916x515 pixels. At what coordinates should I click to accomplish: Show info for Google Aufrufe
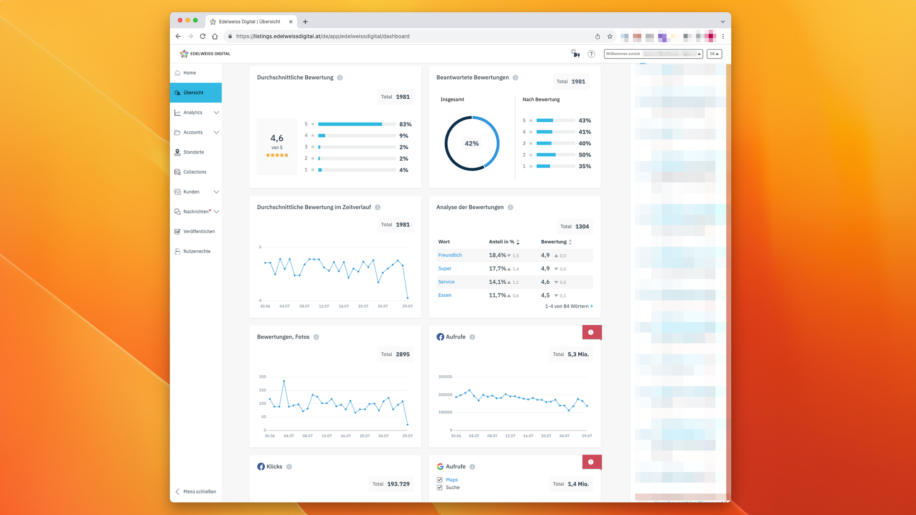pyautogui.click(x=472, y=467)
